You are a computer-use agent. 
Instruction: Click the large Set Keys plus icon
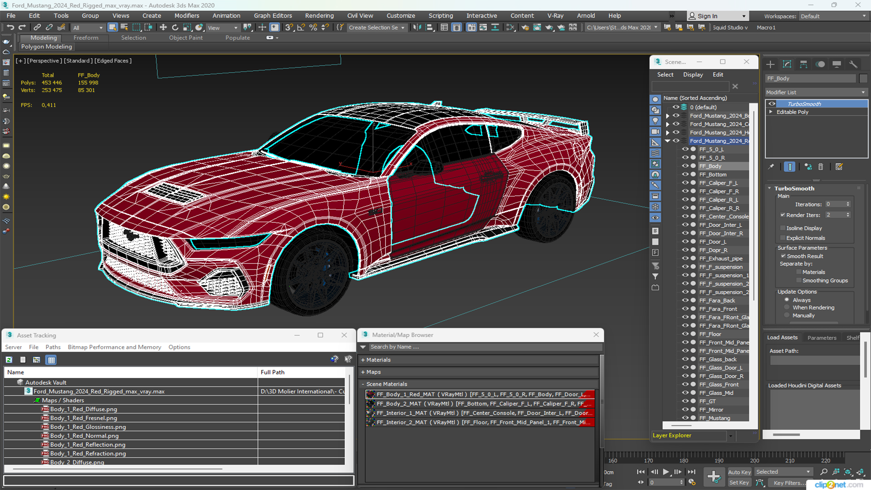click(714, 477)
